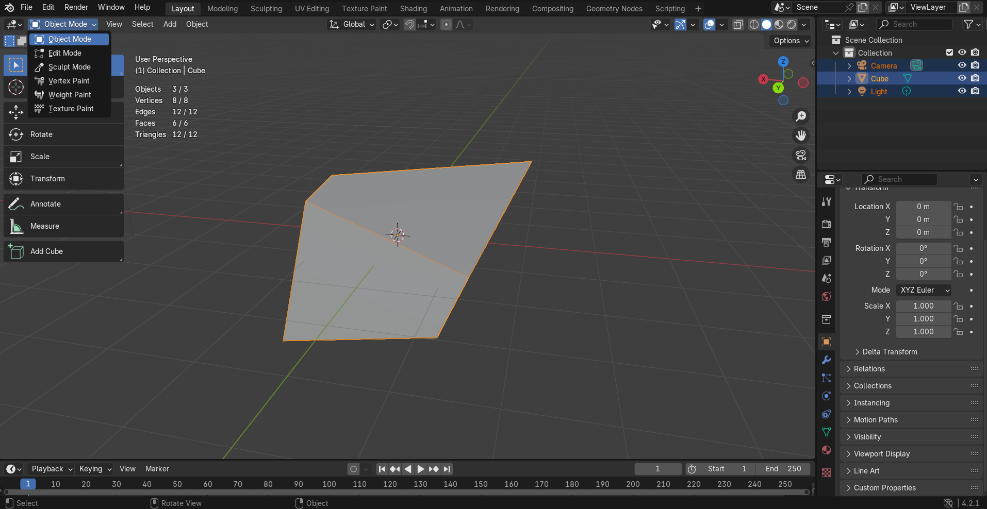Viewport: 987px width, 509px height.
Task: Toggle proportional editing in header
Action: 447,24
